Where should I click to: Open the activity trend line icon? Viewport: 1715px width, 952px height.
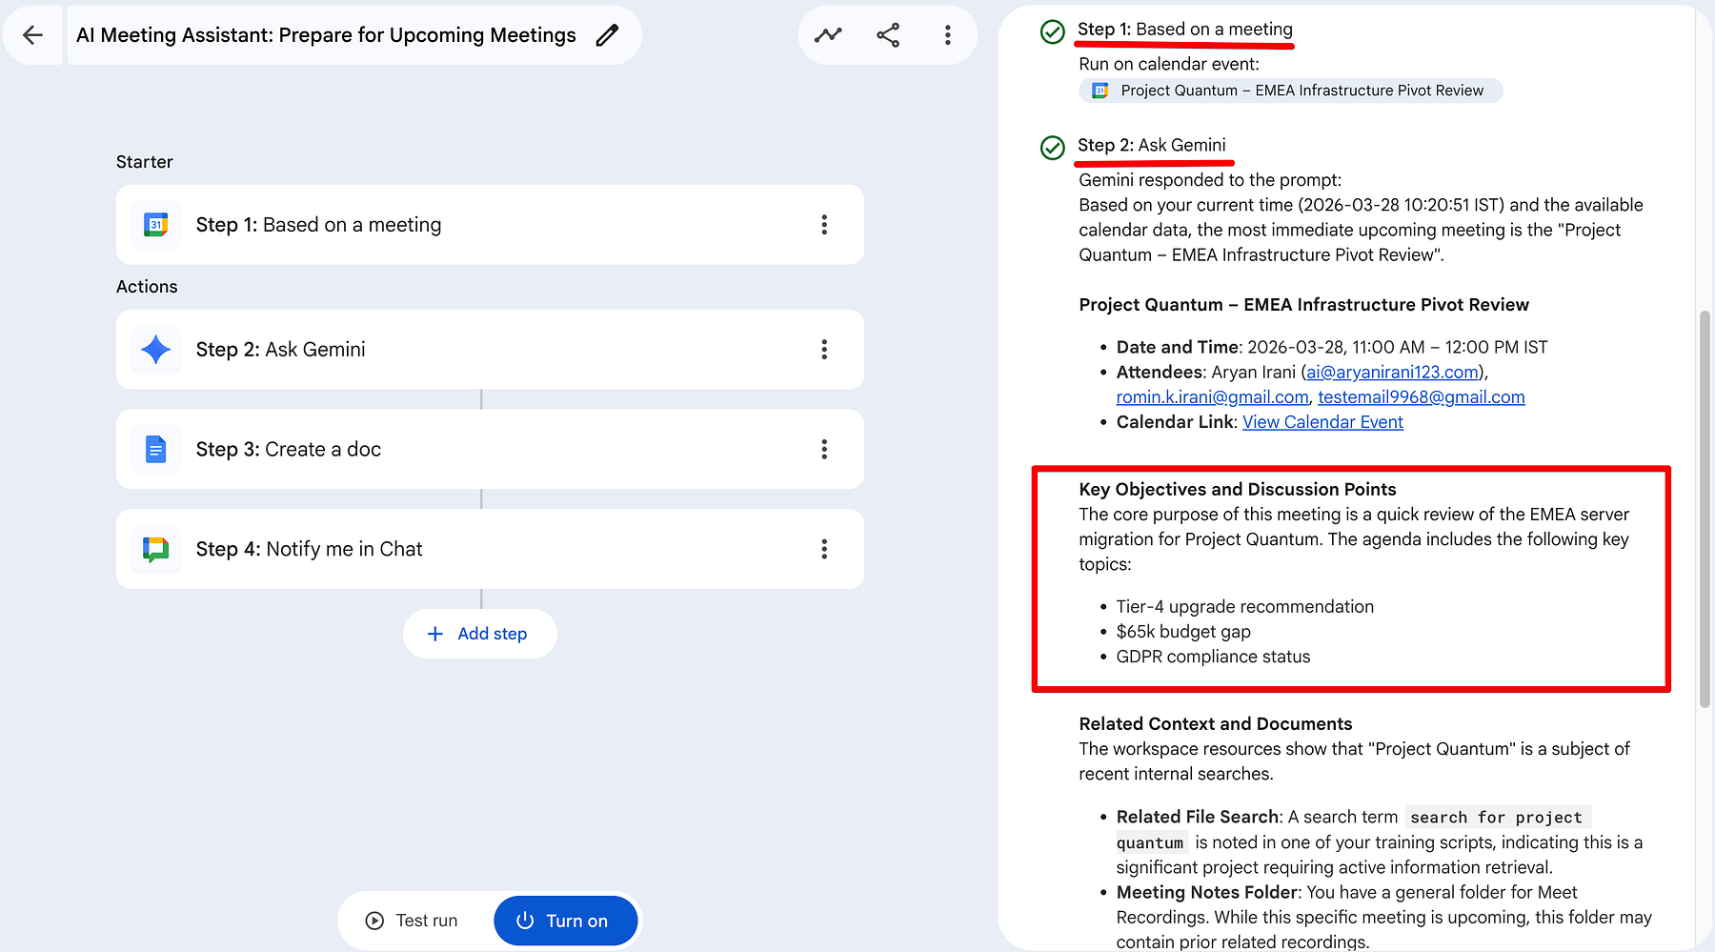tap(828, 35)
